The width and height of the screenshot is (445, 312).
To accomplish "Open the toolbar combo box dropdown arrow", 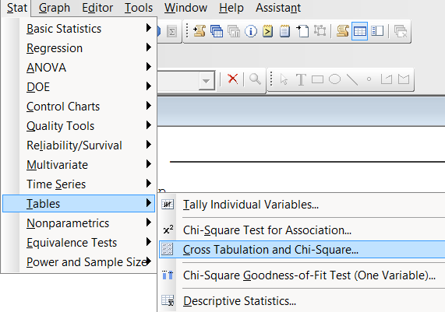I will pos(207,81).
